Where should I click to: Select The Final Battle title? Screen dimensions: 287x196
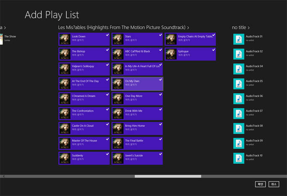click(134, 141)
